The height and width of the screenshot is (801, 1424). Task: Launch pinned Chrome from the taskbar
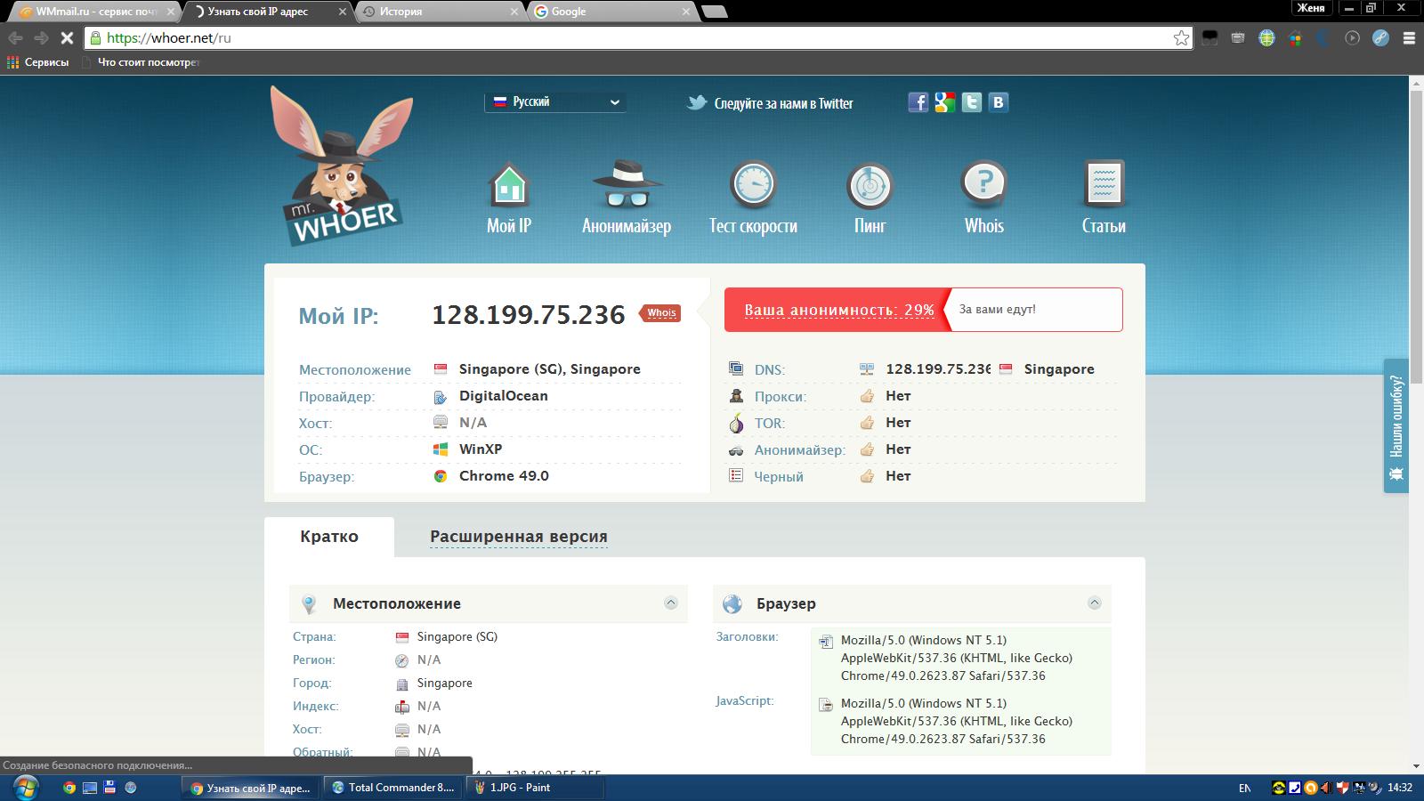(x=69, y=788)
